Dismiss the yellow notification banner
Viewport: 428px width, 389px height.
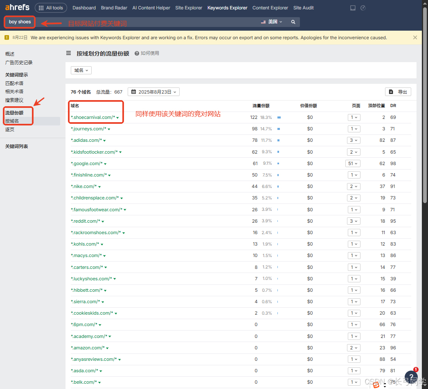tap(415, 38)
